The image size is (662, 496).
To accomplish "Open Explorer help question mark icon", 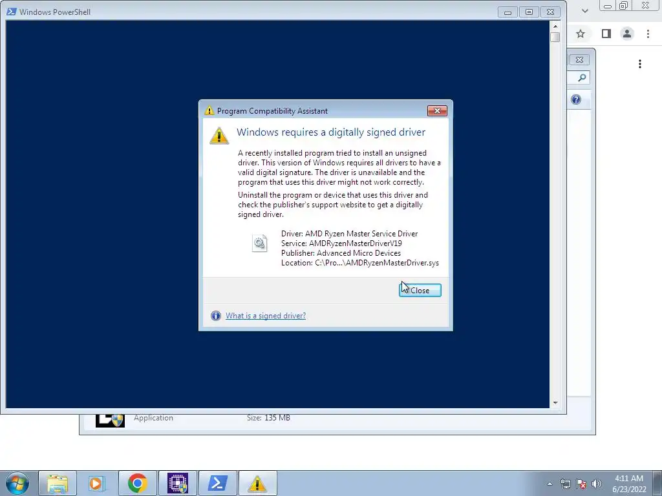I will tap(576, 99).
